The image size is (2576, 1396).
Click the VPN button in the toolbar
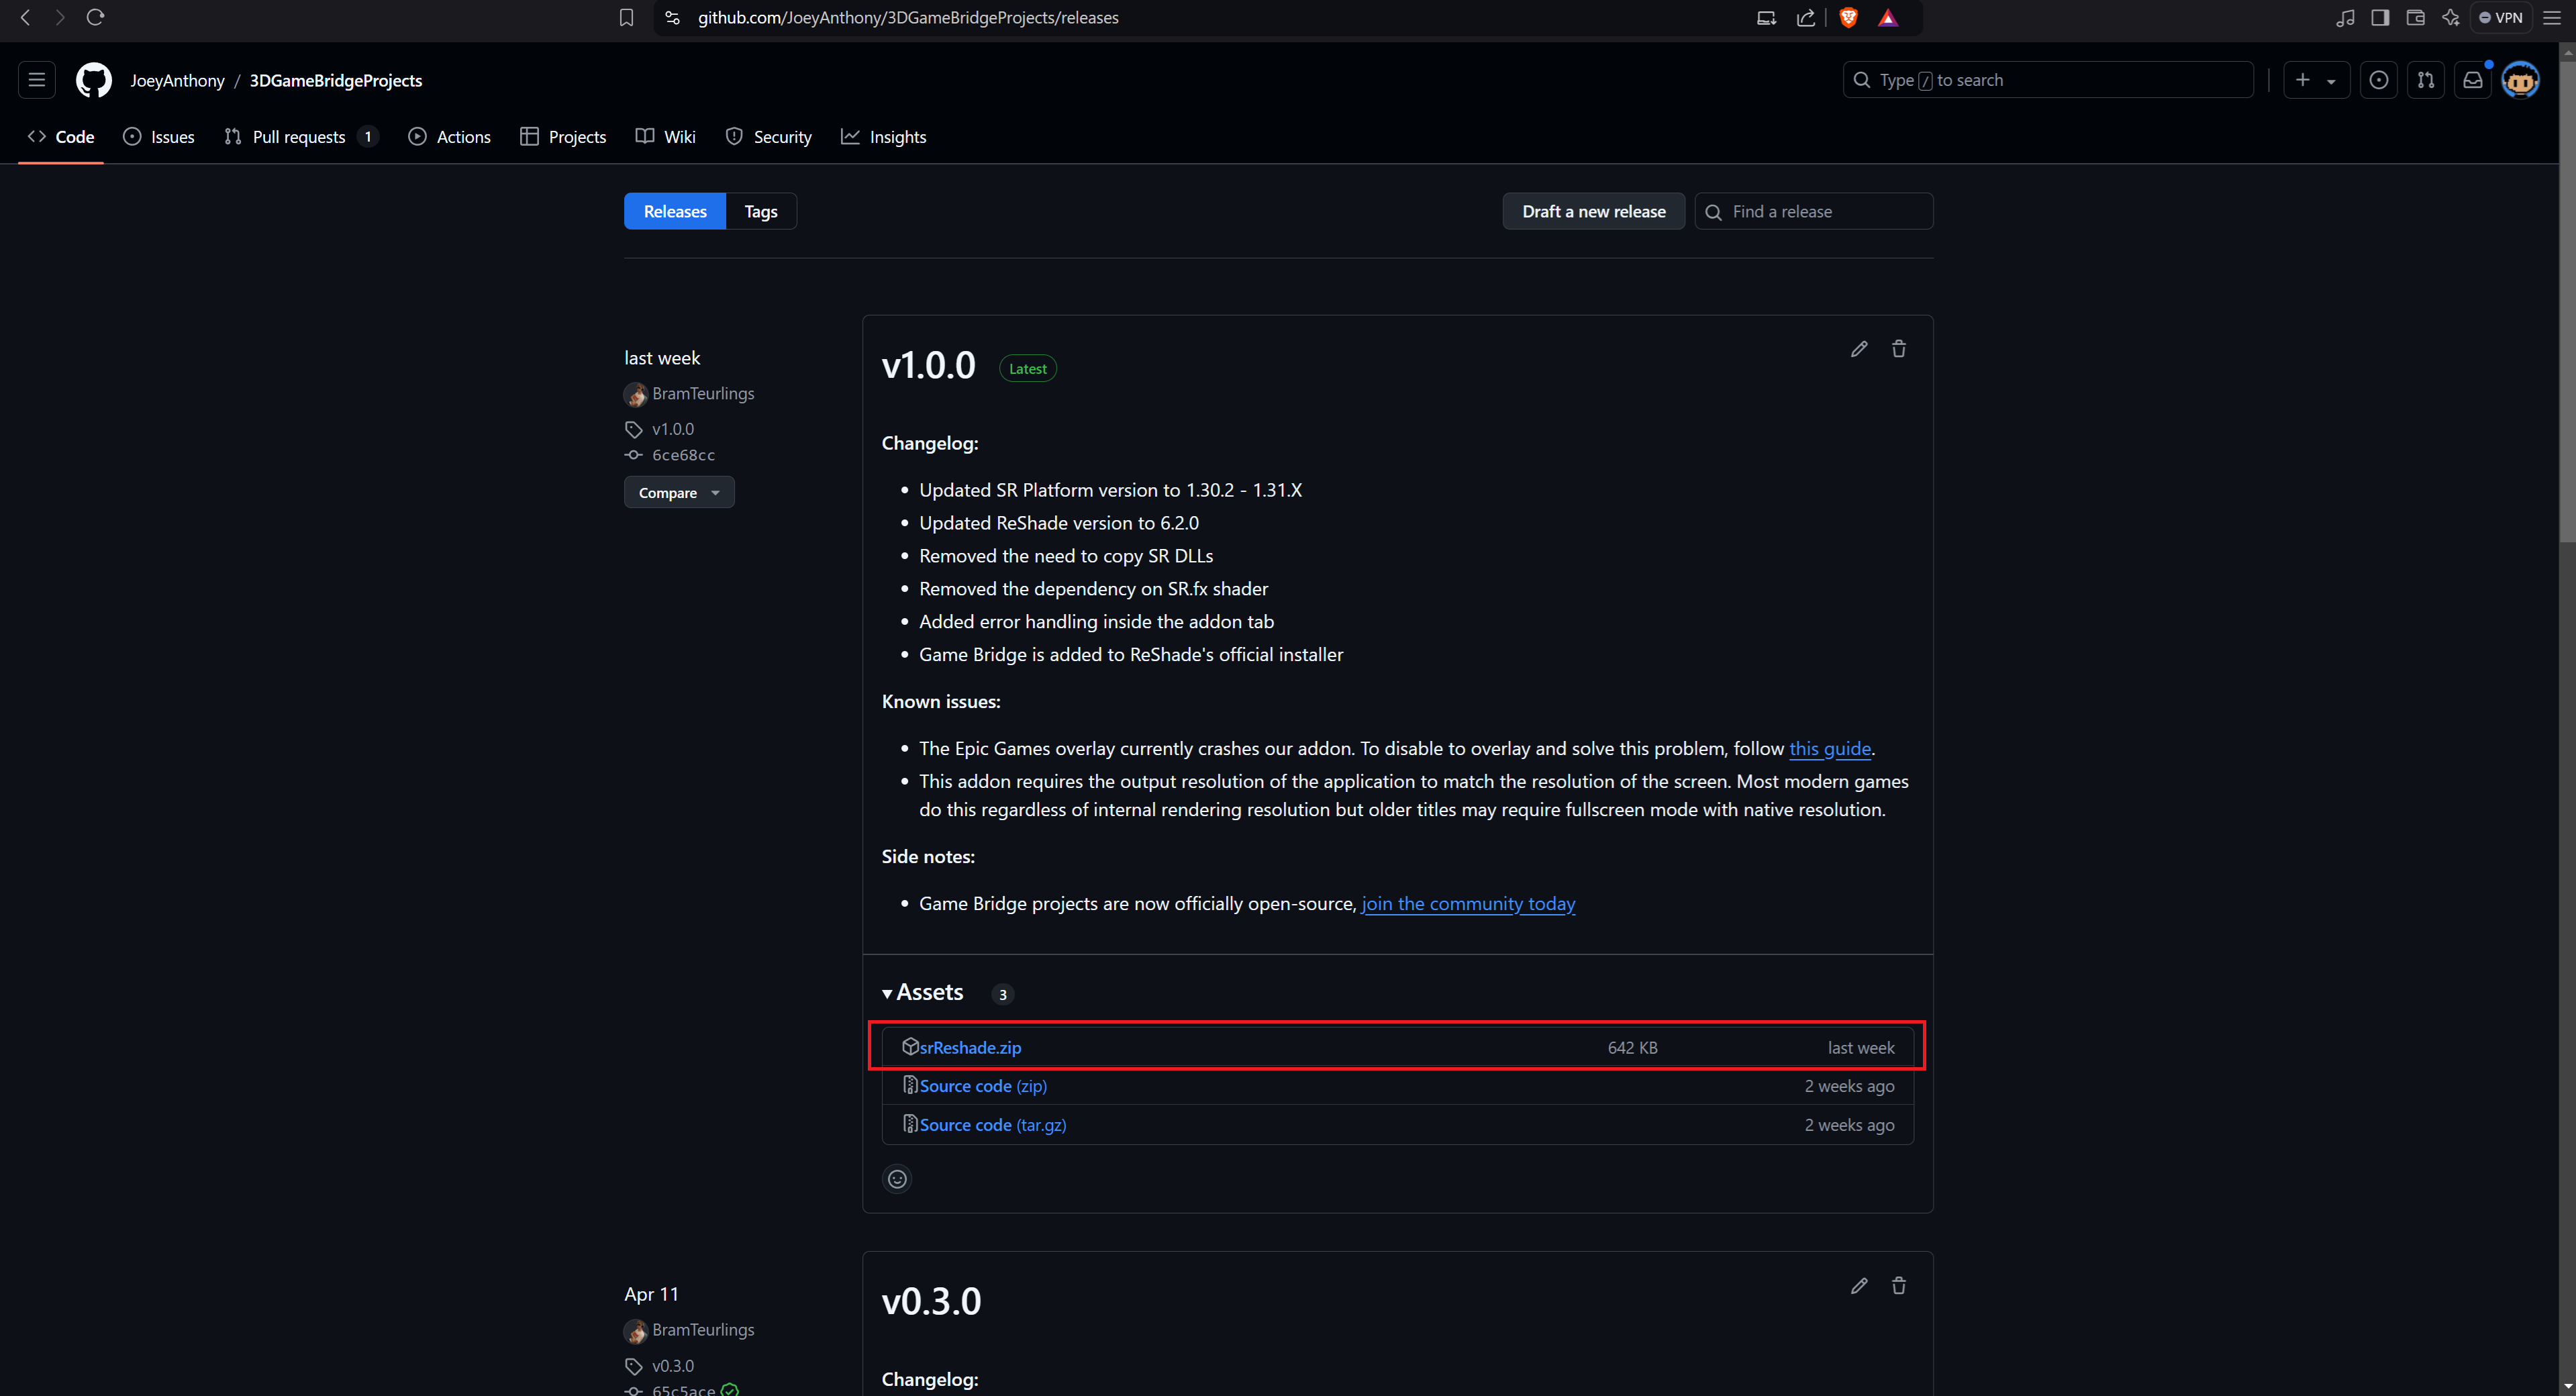[2500, 17]
